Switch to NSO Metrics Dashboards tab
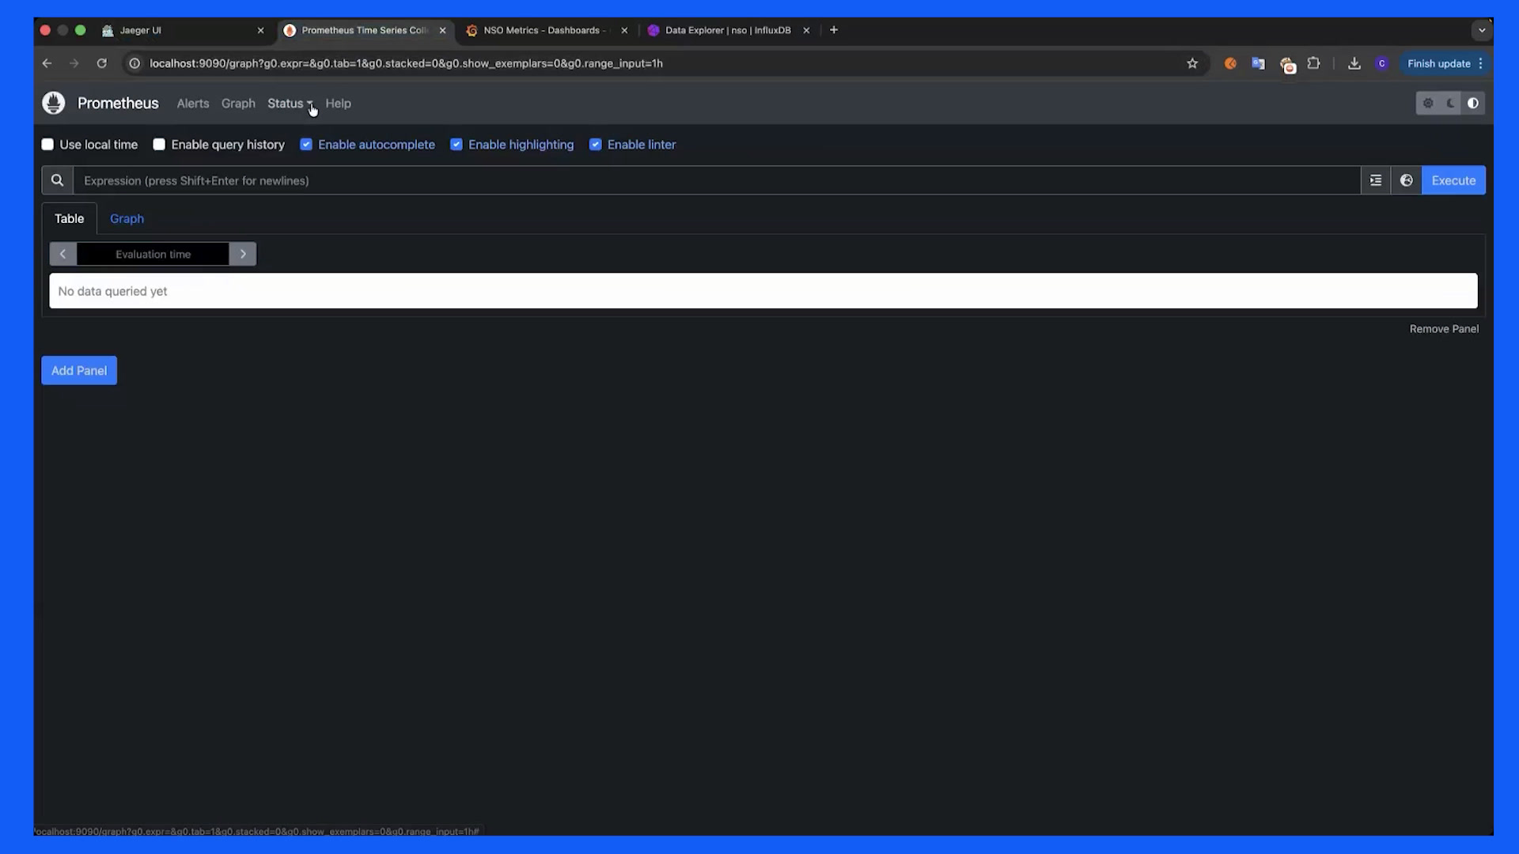The width and height of the screenshot is (1519, 854). coord(546,30)
